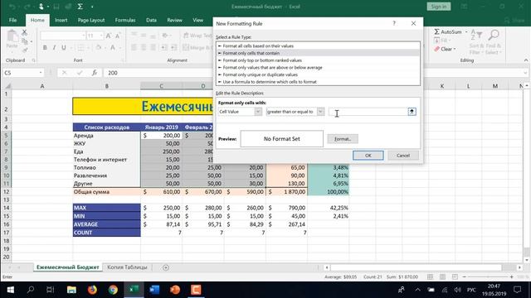The width and height of the screenshot is (531, 298).
Task: Collapse the ribbon with the chevron
Action: (526, 60)
